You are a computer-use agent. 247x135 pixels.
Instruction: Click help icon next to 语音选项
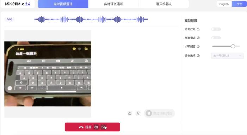(198, 56)
